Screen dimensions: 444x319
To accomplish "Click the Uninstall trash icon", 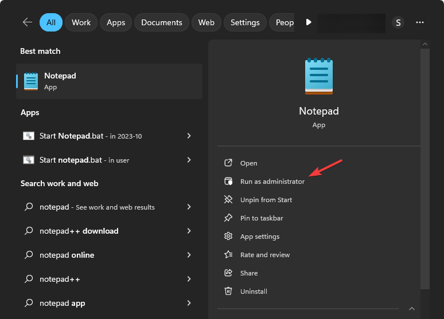I will click(228, 292).
